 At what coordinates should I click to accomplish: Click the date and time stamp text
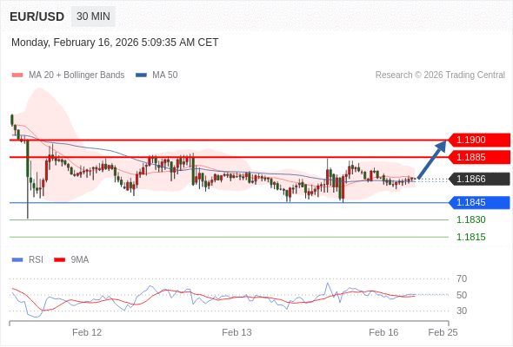[115, 43]
